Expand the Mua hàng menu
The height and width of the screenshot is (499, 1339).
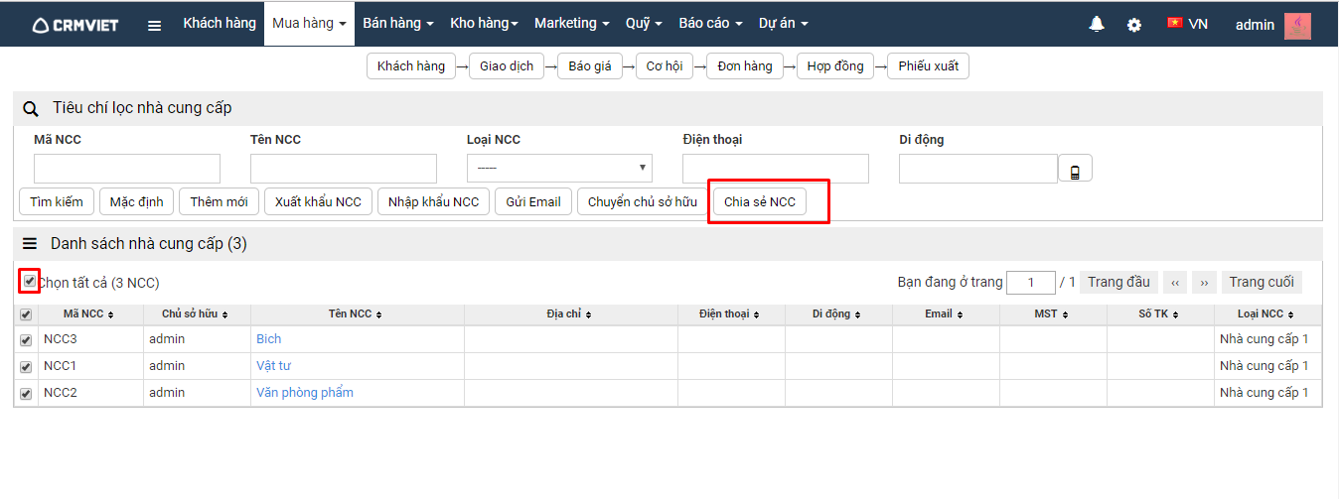(x=309, y=23)
